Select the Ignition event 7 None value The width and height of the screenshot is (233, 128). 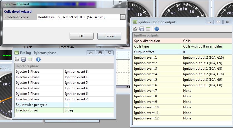tap(207, 91)
